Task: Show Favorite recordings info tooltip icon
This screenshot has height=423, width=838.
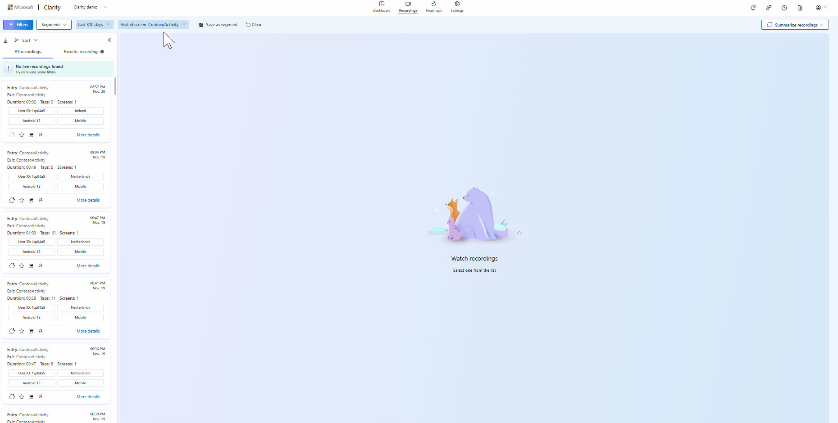Action: point(102,52)
